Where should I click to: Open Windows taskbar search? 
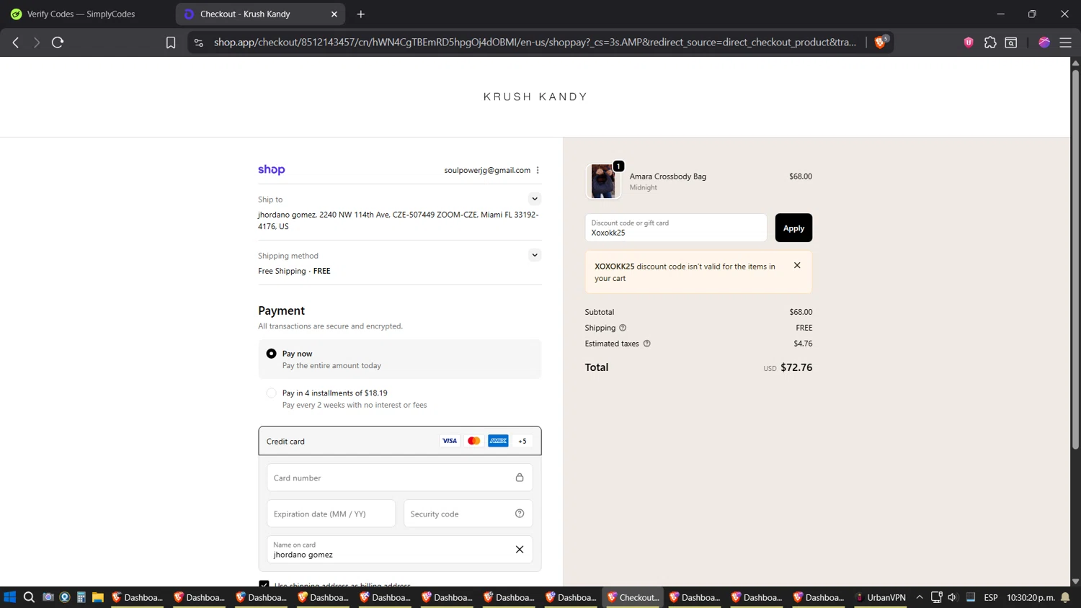coord(29,597)
